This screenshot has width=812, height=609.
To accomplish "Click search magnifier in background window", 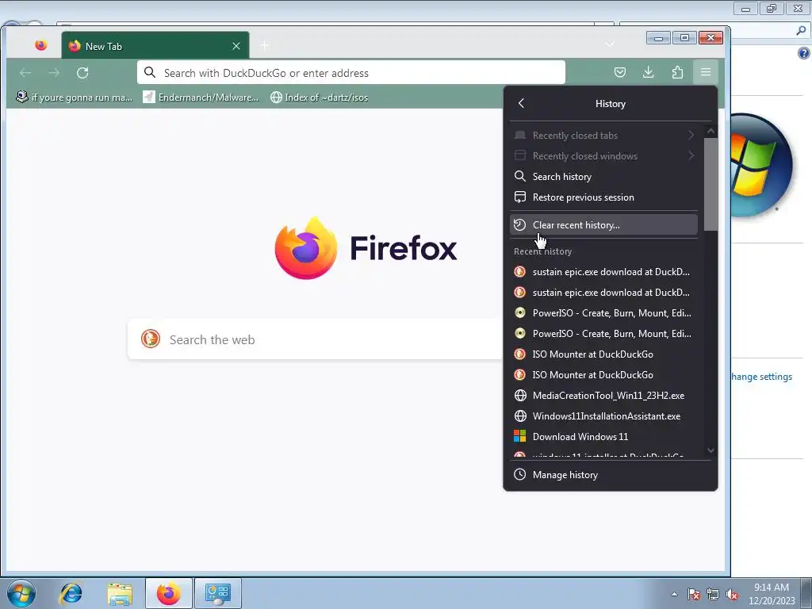I will point(801,31).
